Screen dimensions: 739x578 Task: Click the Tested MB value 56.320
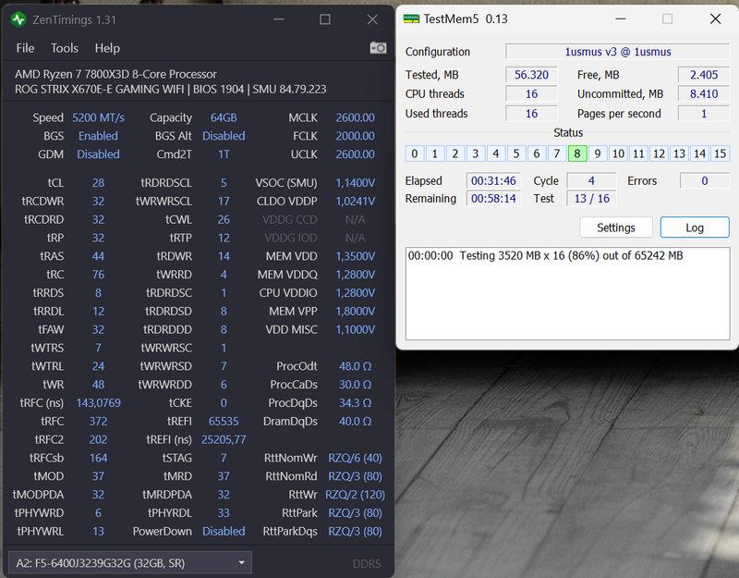tap(531, 75)
